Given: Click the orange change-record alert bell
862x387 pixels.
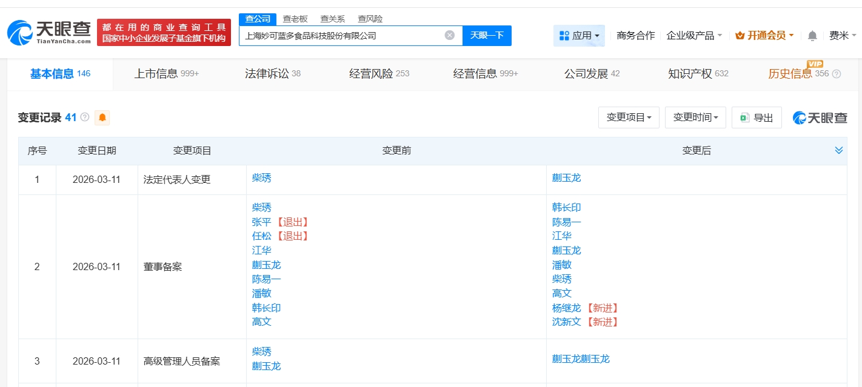Looking at the screenshot, I should (102, 117).
